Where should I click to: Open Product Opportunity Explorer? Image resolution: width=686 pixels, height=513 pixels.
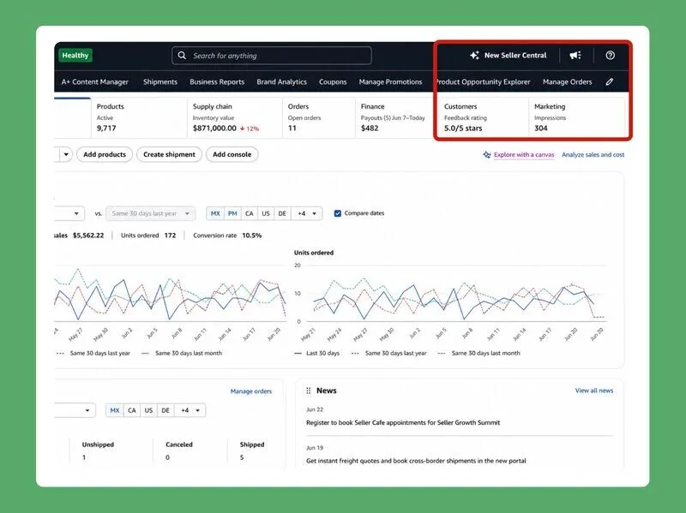483,81
